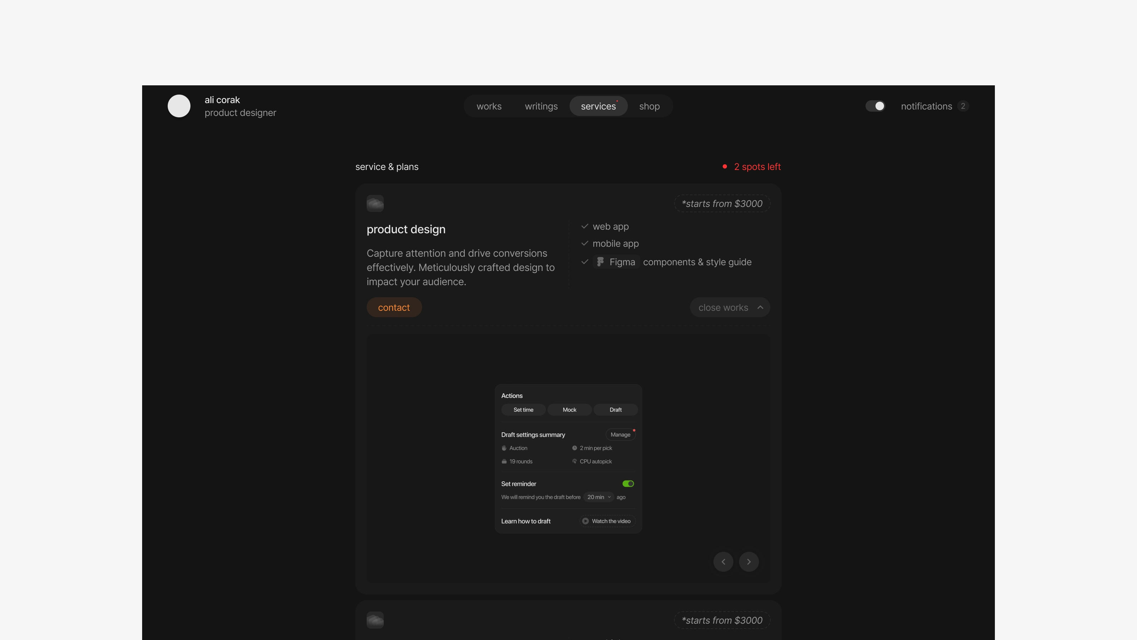Click the work preview thumbnail card
The image size is (1137, 640).
point(568,459)
